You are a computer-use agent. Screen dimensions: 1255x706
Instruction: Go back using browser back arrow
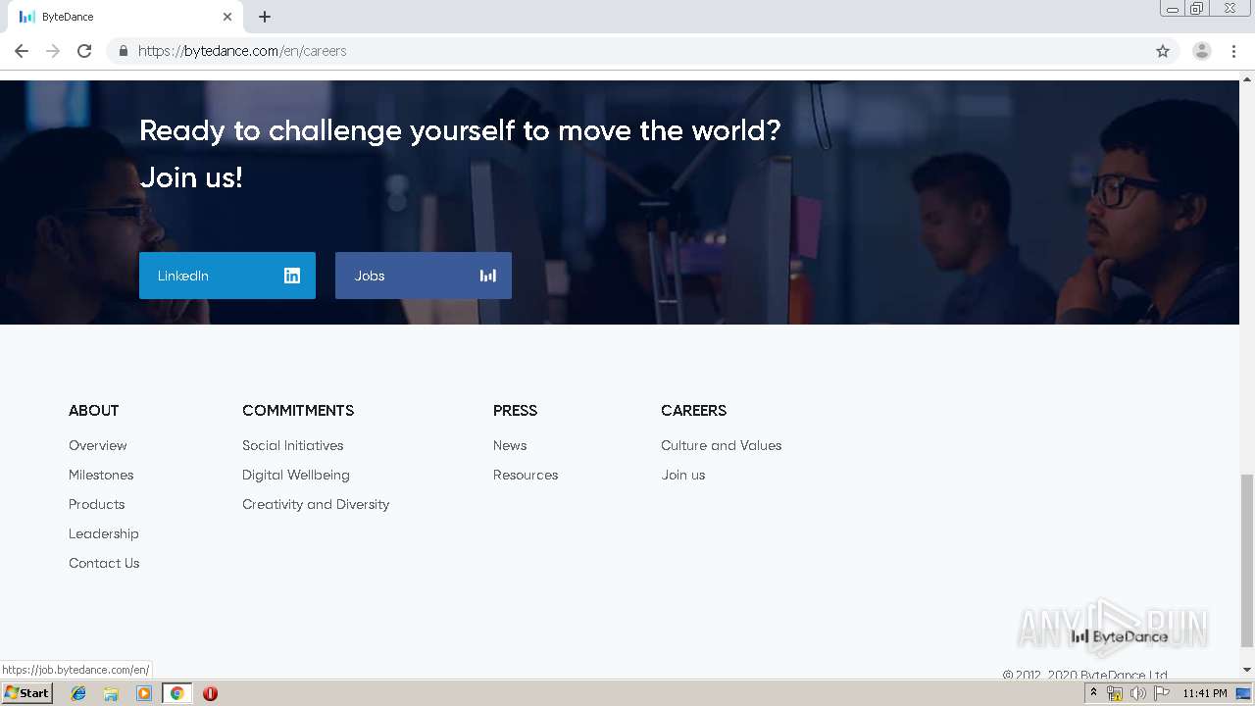coord(22,51)
